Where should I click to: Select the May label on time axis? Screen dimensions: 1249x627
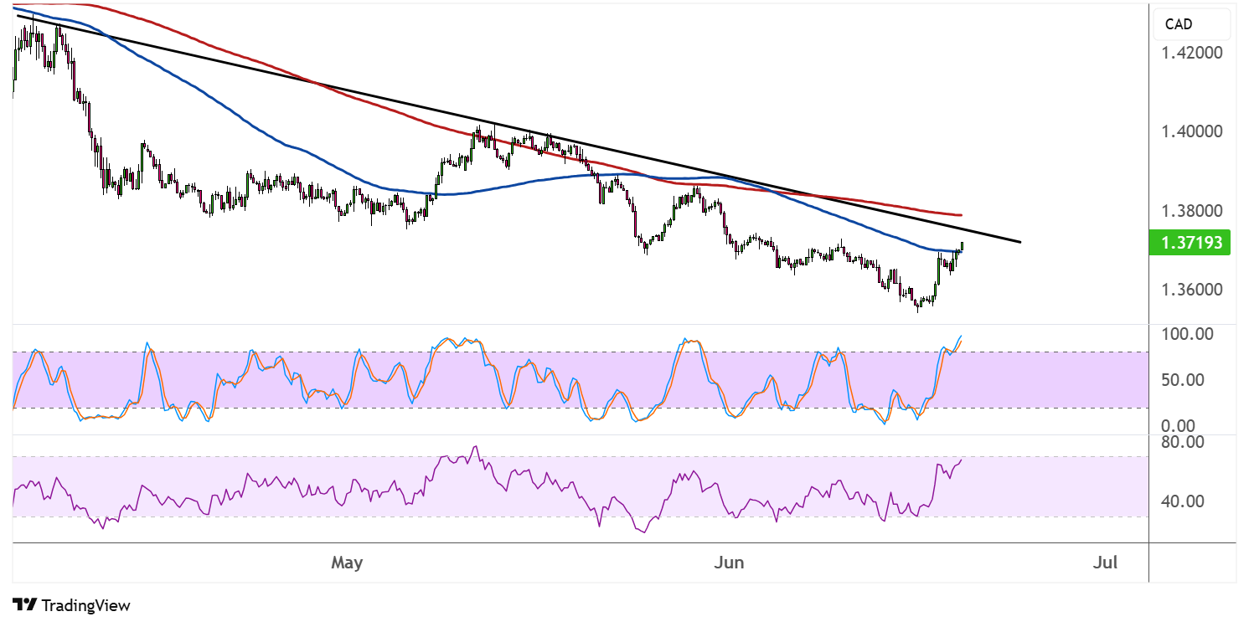coord(347,563)
